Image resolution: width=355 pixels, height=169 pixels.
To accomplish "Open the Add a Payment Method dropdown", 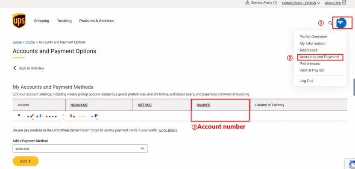I will [80, 149].
